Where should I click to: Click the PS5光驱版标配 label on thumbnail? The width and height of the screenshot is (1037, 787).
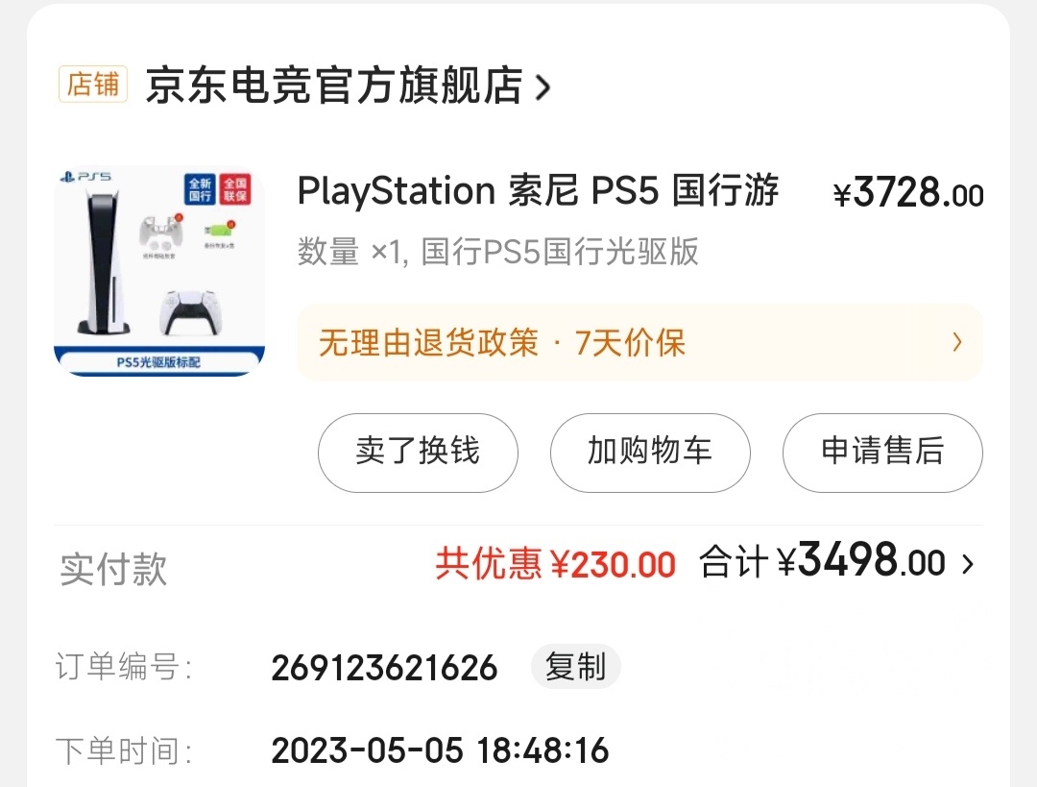coord(158,359)
